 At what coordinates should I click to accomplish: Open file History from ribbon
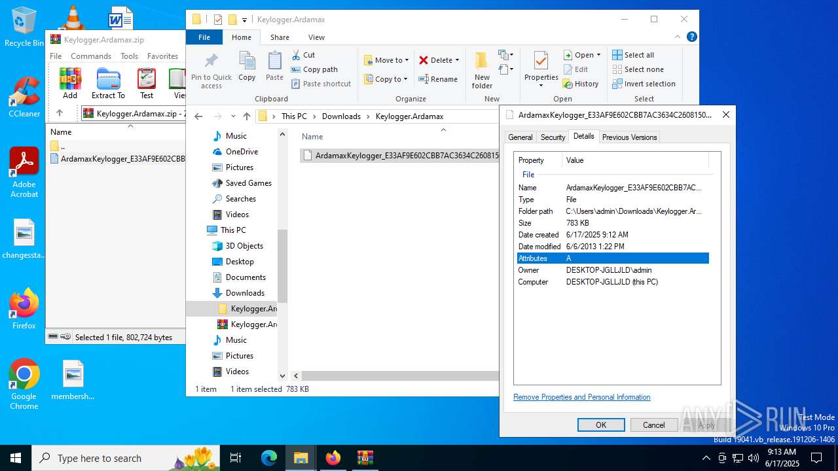point(581,84)
